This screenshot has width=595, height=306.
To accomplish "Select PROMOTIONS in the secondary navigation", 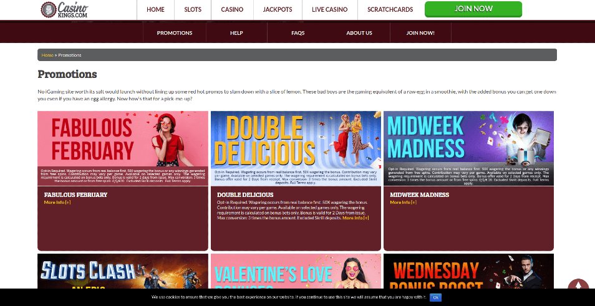I will coord(175,32).
